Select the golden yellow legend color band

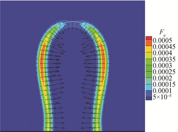point(149,49)
